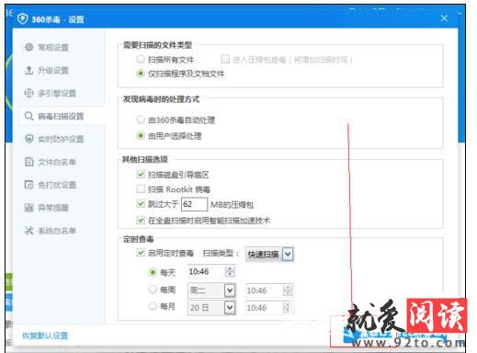Select 由用户选择处理 radio button
The image size is (477, 353).
click(141, 135)
